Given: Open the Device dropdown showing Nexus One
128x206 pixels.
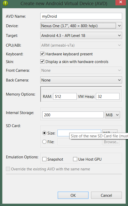Looking at the screenshot, I should click(x=81, y=26).
